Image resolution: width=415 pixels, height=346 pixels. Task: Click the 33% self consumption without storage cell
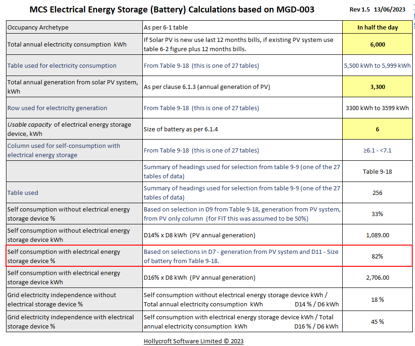pos(377,213)
